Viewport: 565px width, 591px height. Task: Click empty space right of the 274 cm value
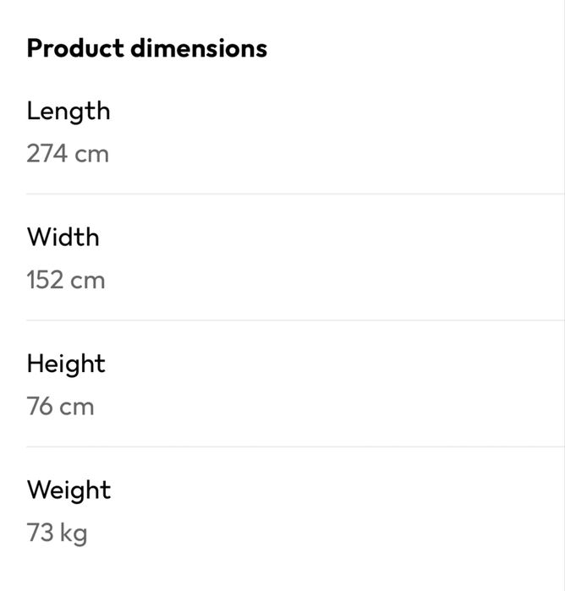[338, 154]
